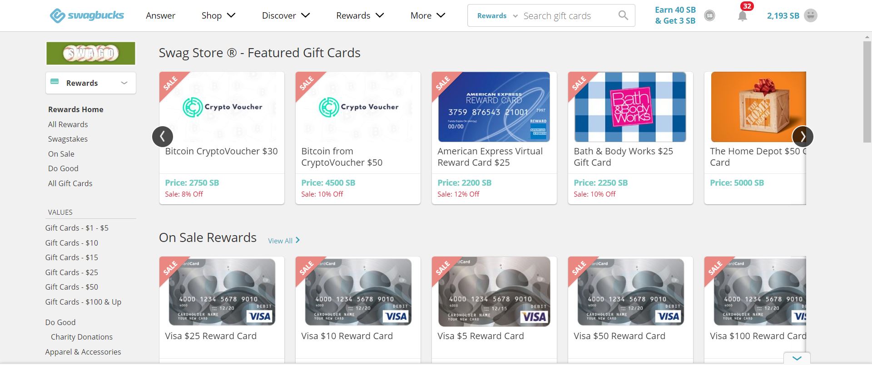872x365 pixels.
Task: Go to next featured gift cards
Action: point(803,136)
